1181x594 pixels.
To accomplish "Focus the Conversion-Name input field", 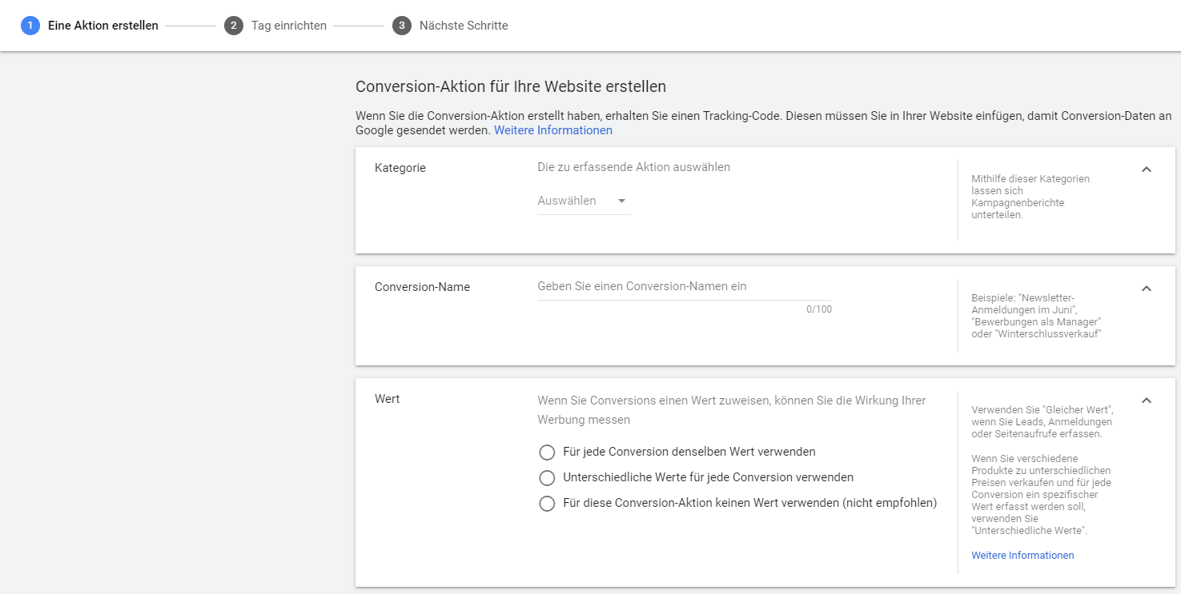I will pyautogui.click(x=685, y=286).
